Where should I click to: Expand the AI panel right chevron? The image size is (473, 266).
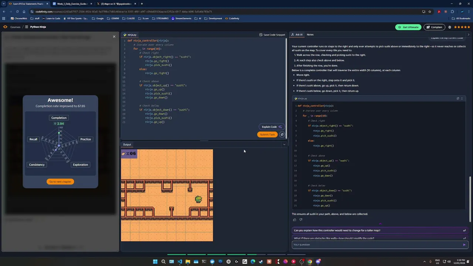pyautogui.click(x=468, y=35)
